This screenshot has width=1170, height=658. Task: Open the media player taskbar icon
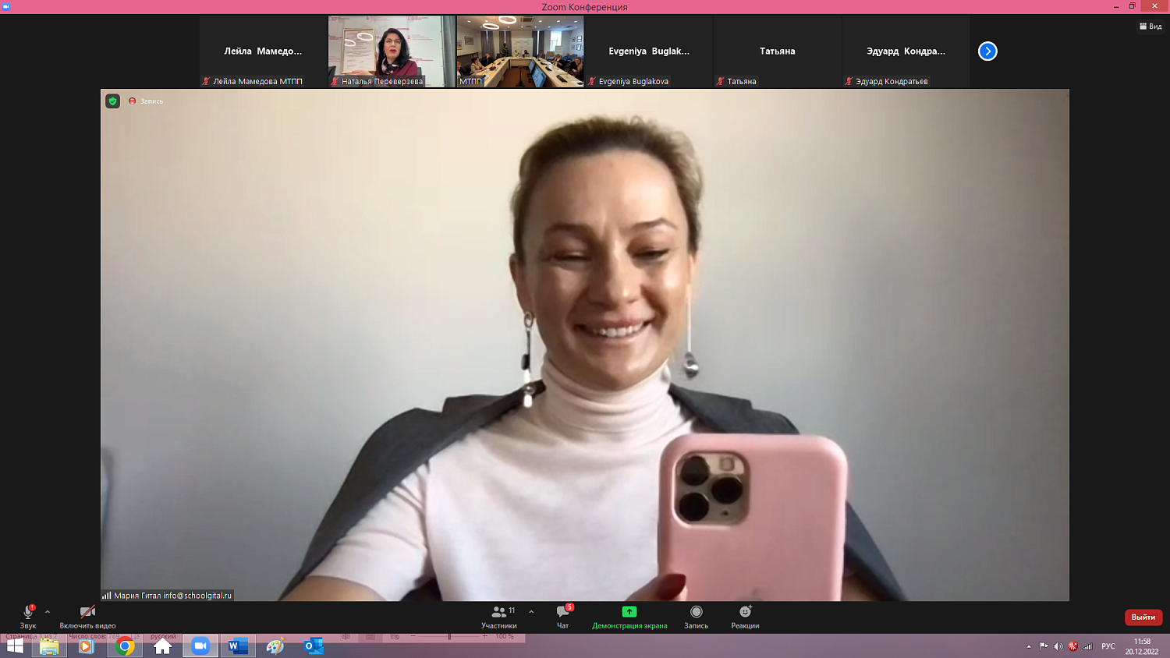(x=86, y=646)
